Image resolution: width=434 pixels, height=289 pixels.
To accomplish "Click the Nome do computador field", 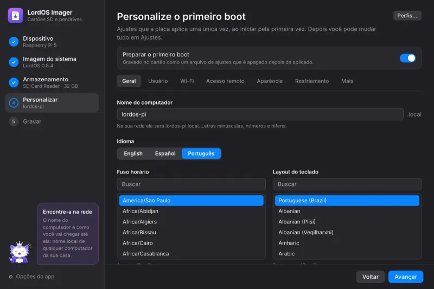I will click(260, 114).
